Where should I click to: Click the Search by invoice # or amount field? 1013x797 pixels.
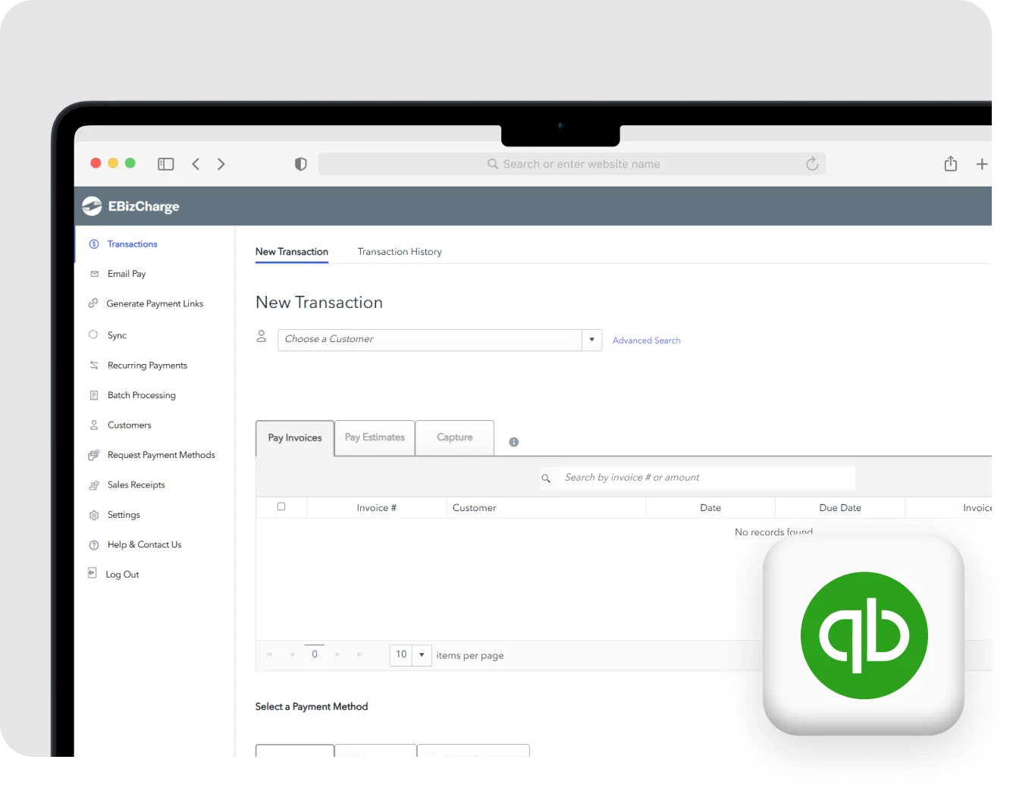707,478
